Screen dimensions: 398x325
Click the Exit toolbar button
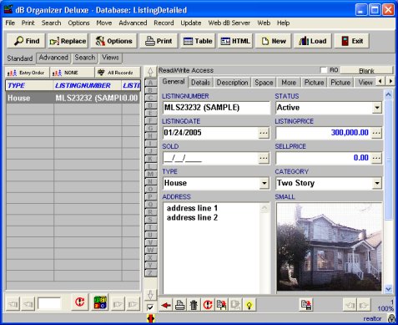pos(352,41)
